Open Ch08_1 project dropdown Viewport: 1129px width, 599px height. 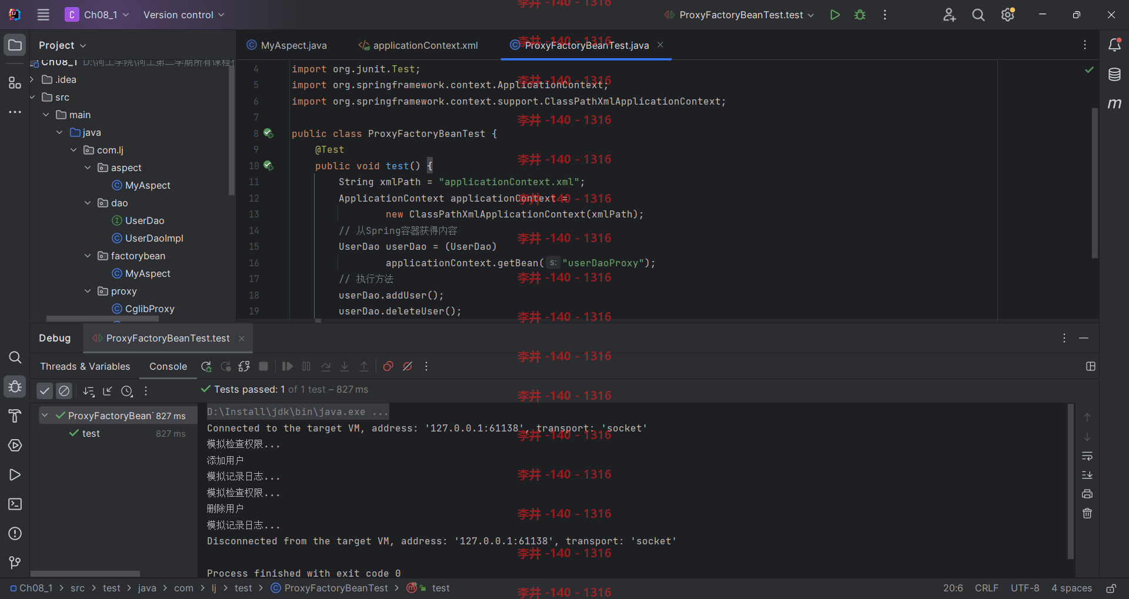(97, 15)
